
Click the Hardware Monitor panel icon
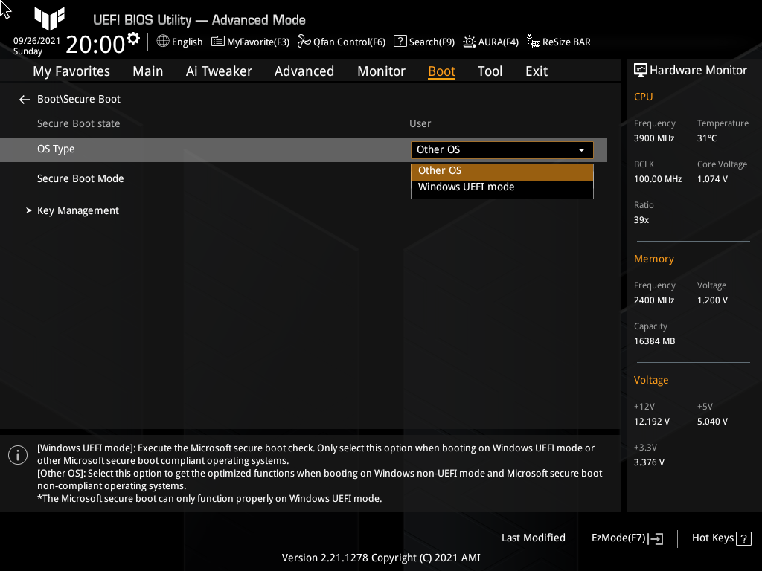coord(641,69)
